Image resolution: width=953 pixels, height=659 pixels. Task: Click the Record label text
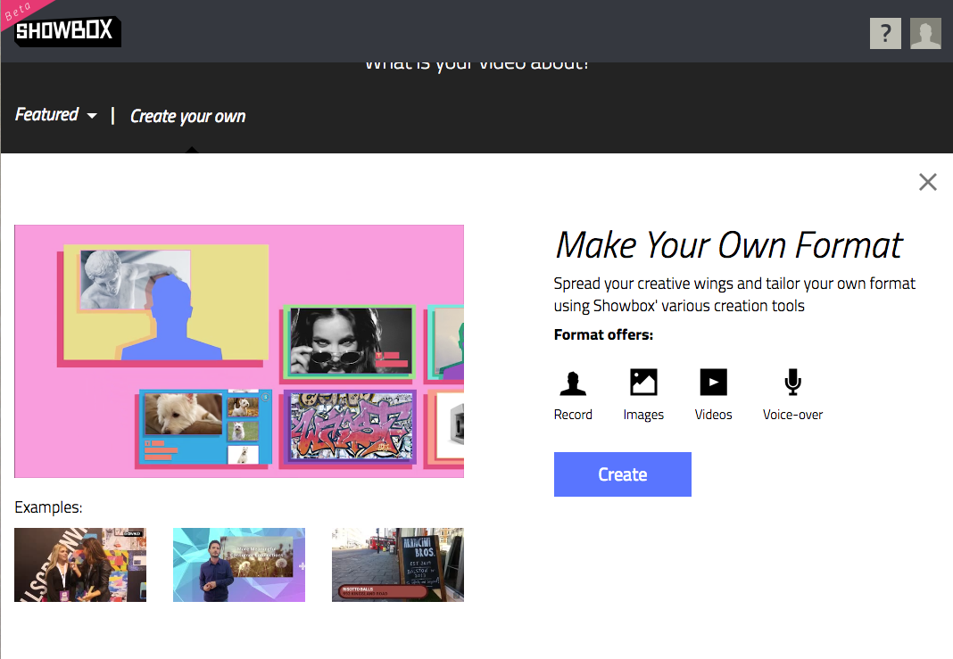click(x=573, y=415)
